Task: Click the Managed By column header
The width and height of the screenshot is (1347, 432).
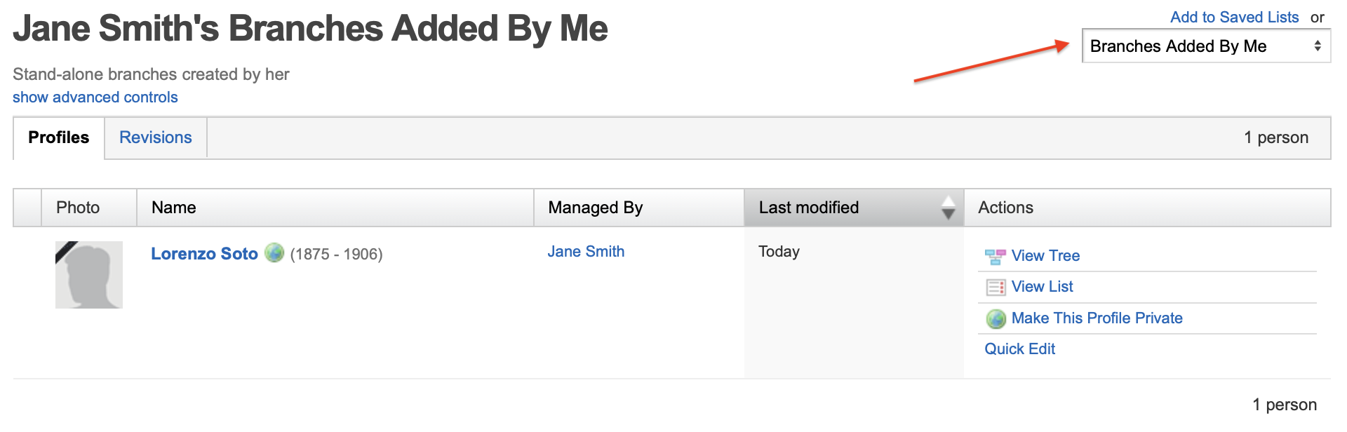Action: 595,208
